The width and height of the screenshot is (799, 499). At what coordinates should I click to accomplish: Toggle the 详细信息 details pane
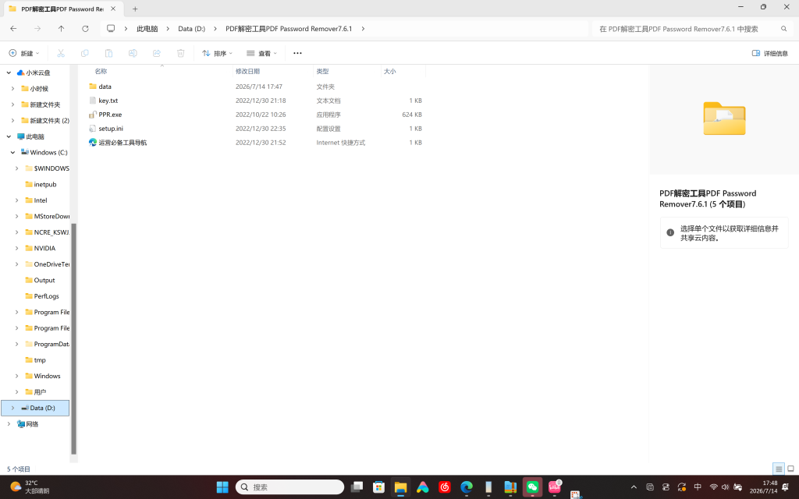tap(770, 53)
